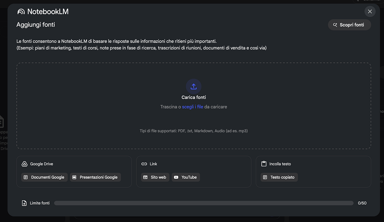Close the Aggiungi fonti dialog

[x=370, y=12]
